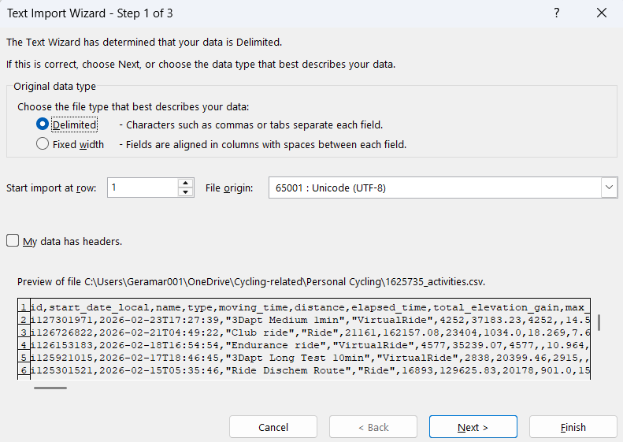Click the Help question mark icon
Viewport: 623px width, 442px height.
tap(557, 13)
